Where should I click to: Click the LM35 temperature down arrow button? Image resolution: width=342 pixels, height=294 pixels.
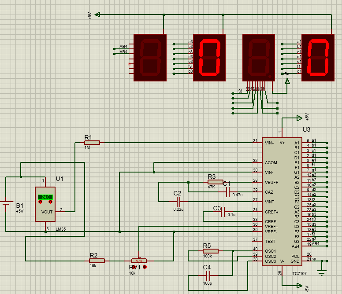click(41, 202)
